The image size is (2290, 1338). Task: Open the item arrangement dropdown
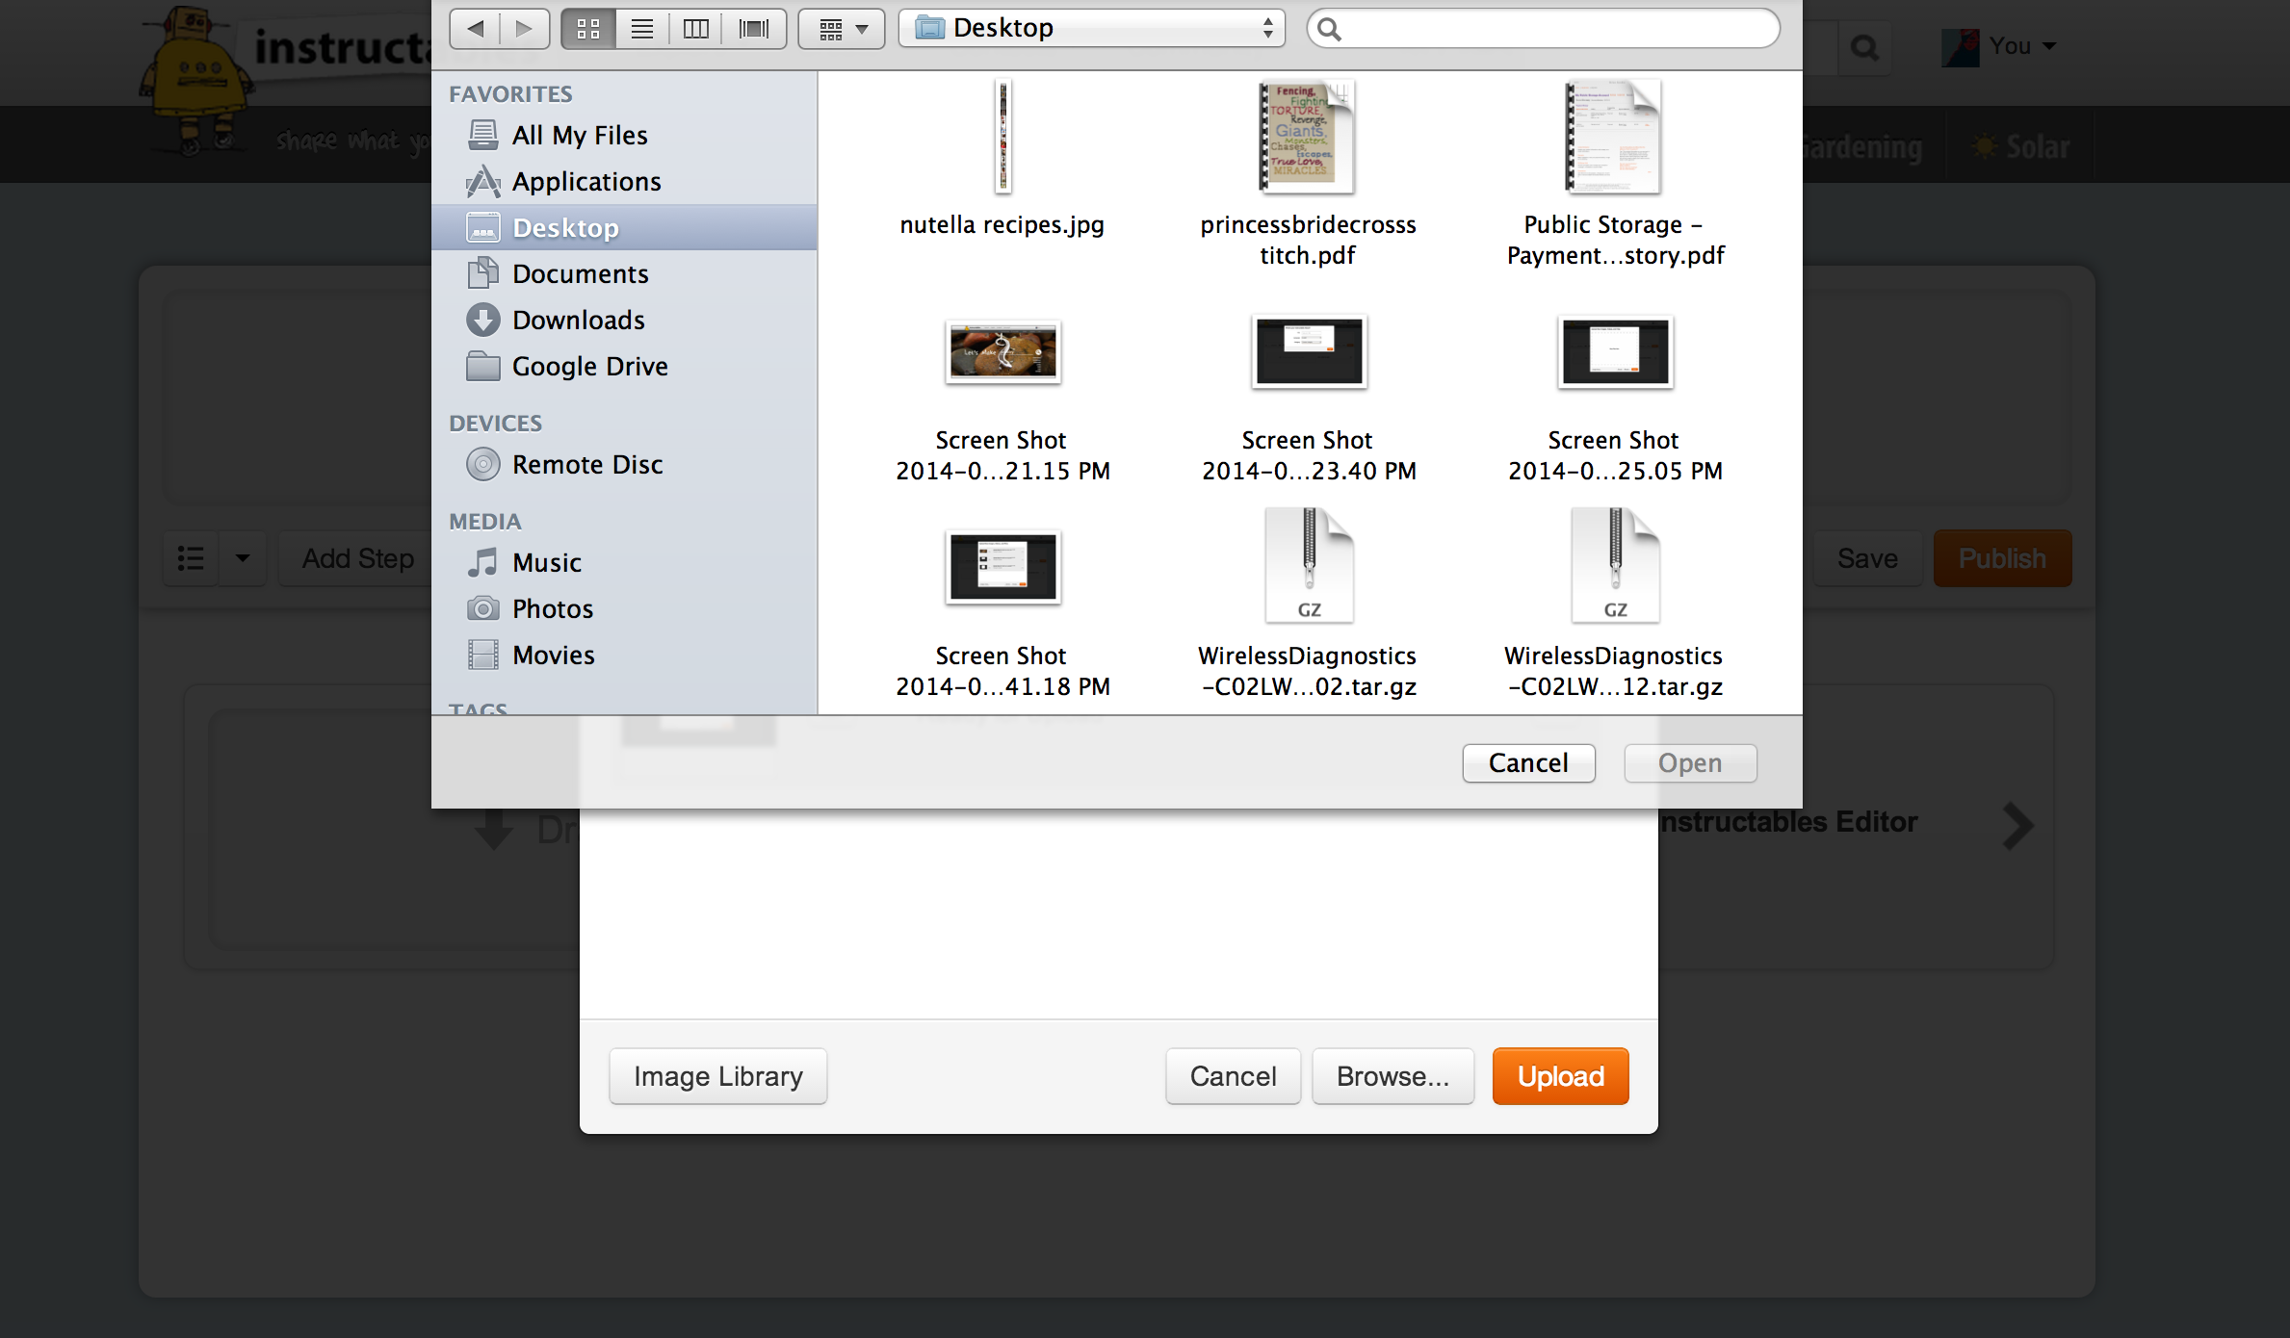coord(840,28)
